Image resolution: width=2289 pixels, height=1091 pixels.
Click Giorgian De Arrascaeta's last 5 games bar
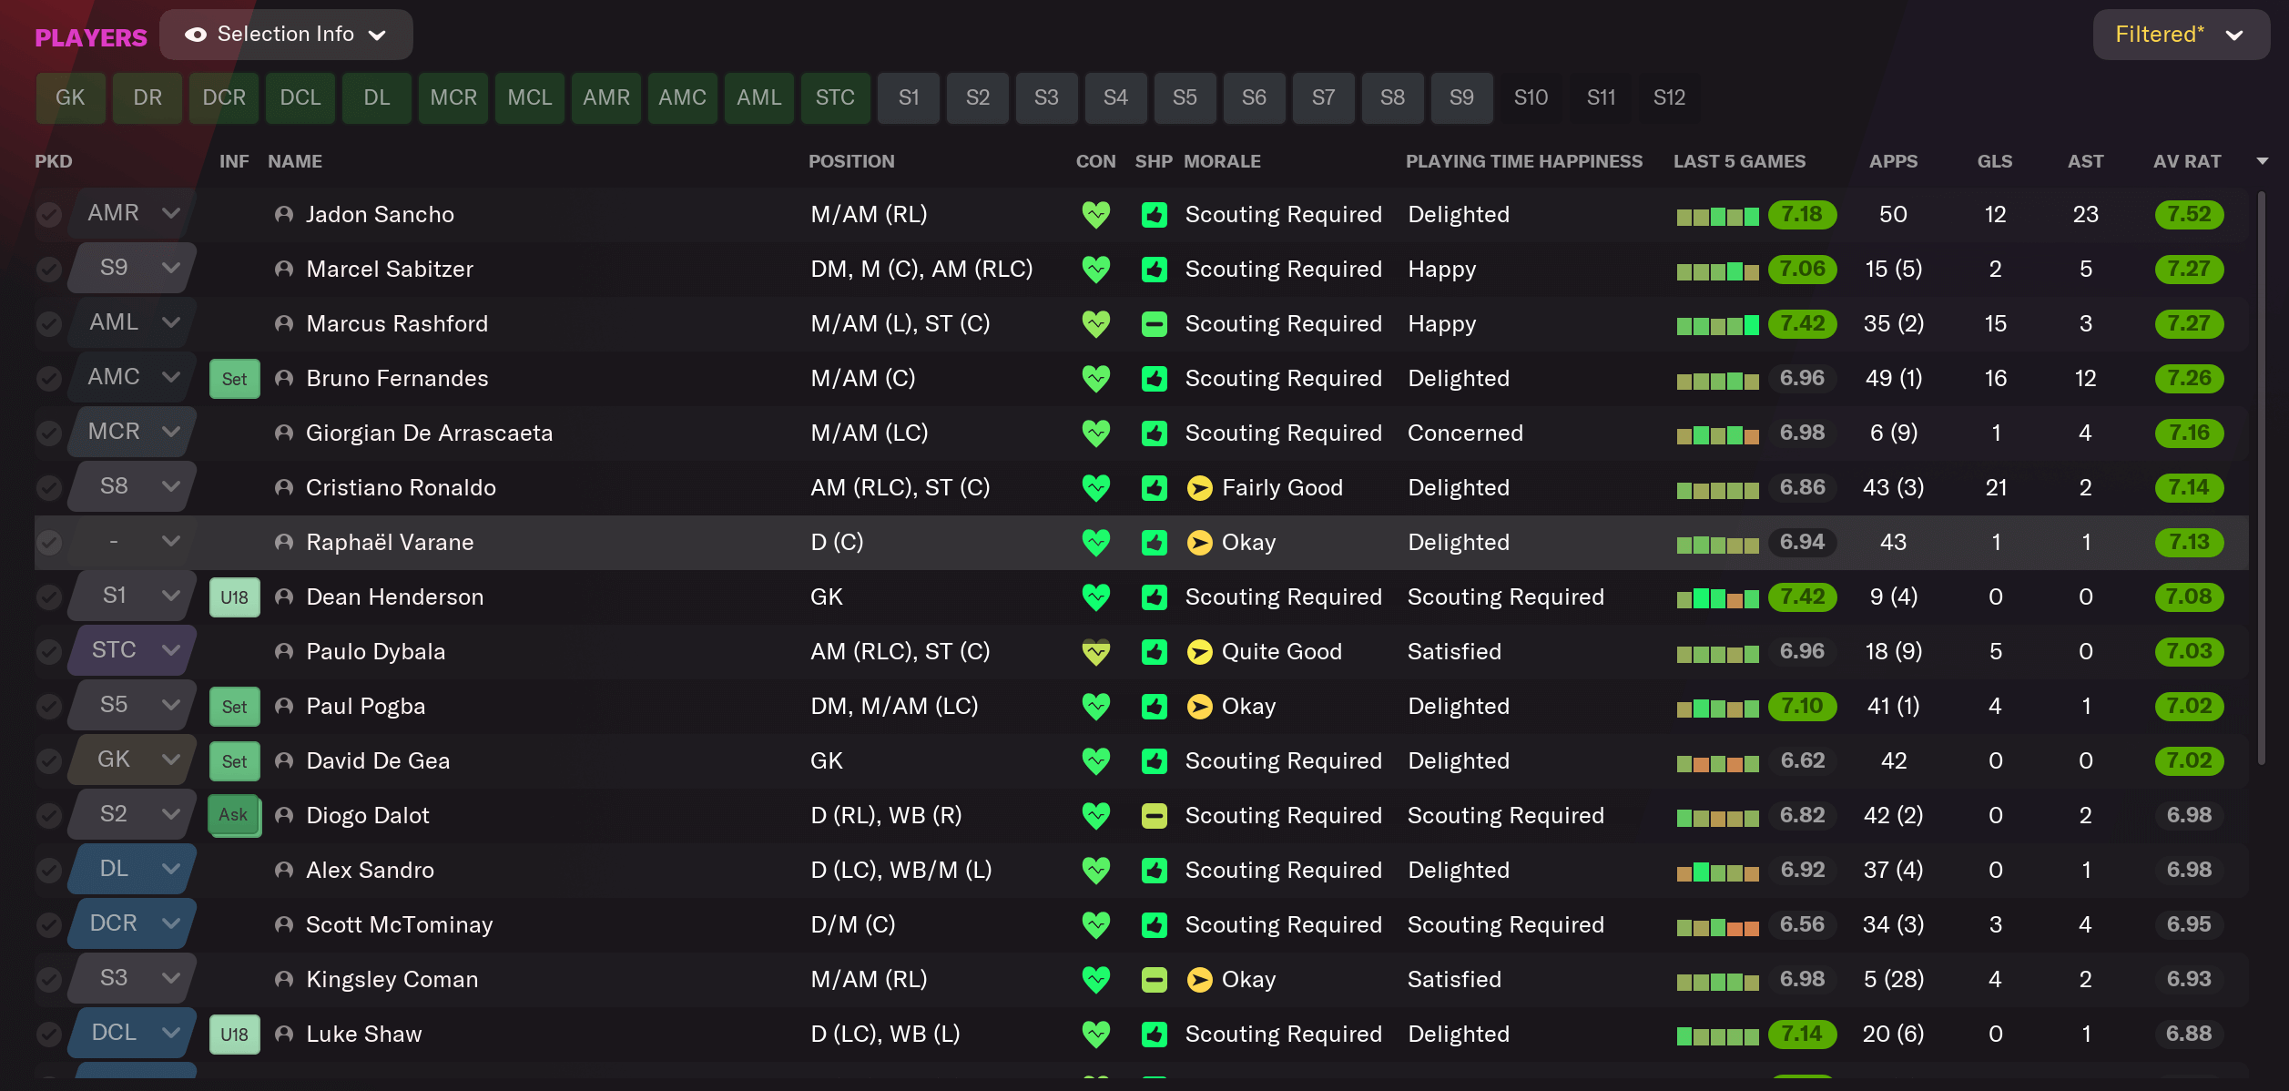click(x=1715, y=433)
